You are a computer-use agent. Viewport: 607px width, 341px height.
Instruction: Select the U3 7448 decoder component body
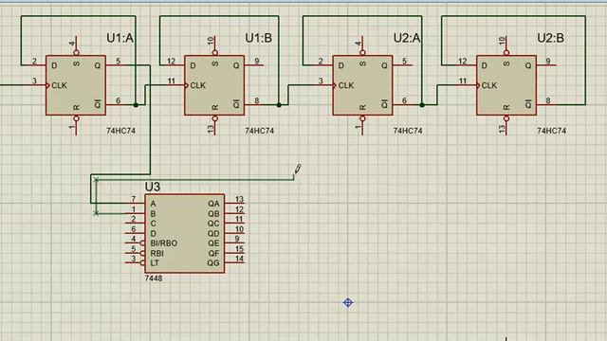pyautogui.click(x=185, y=234)
